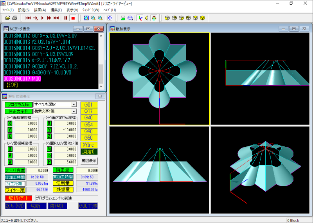Click the G00干渉 toggle button
This screenshot has height=223, width=313.
coord(88,206)
